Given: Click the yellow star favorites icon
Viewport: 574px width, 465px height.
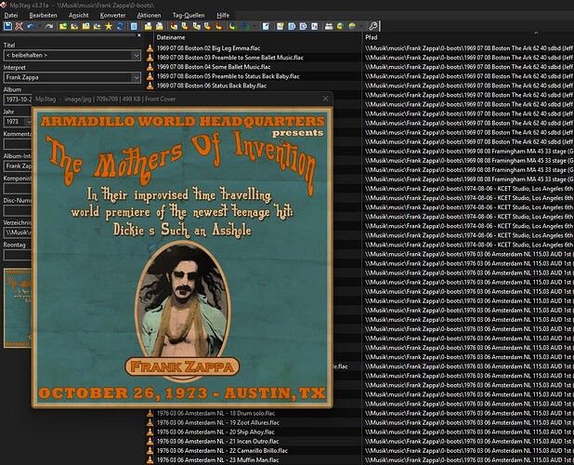Looking at the screenshot, I should point(109,26).
